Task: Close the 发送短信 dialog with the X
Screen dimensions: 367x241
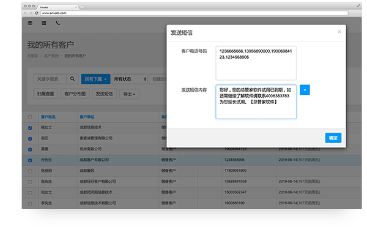Action: tap(339, 32)
